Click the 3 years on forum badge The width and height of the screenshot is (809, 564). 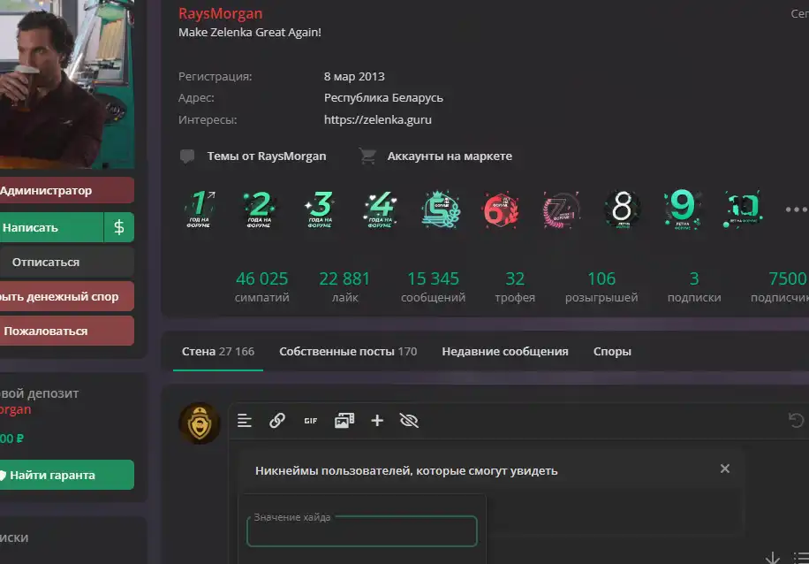(x=320, y=210)
